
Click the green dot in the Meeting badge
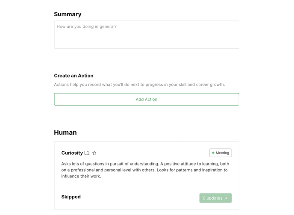point(213,153)
